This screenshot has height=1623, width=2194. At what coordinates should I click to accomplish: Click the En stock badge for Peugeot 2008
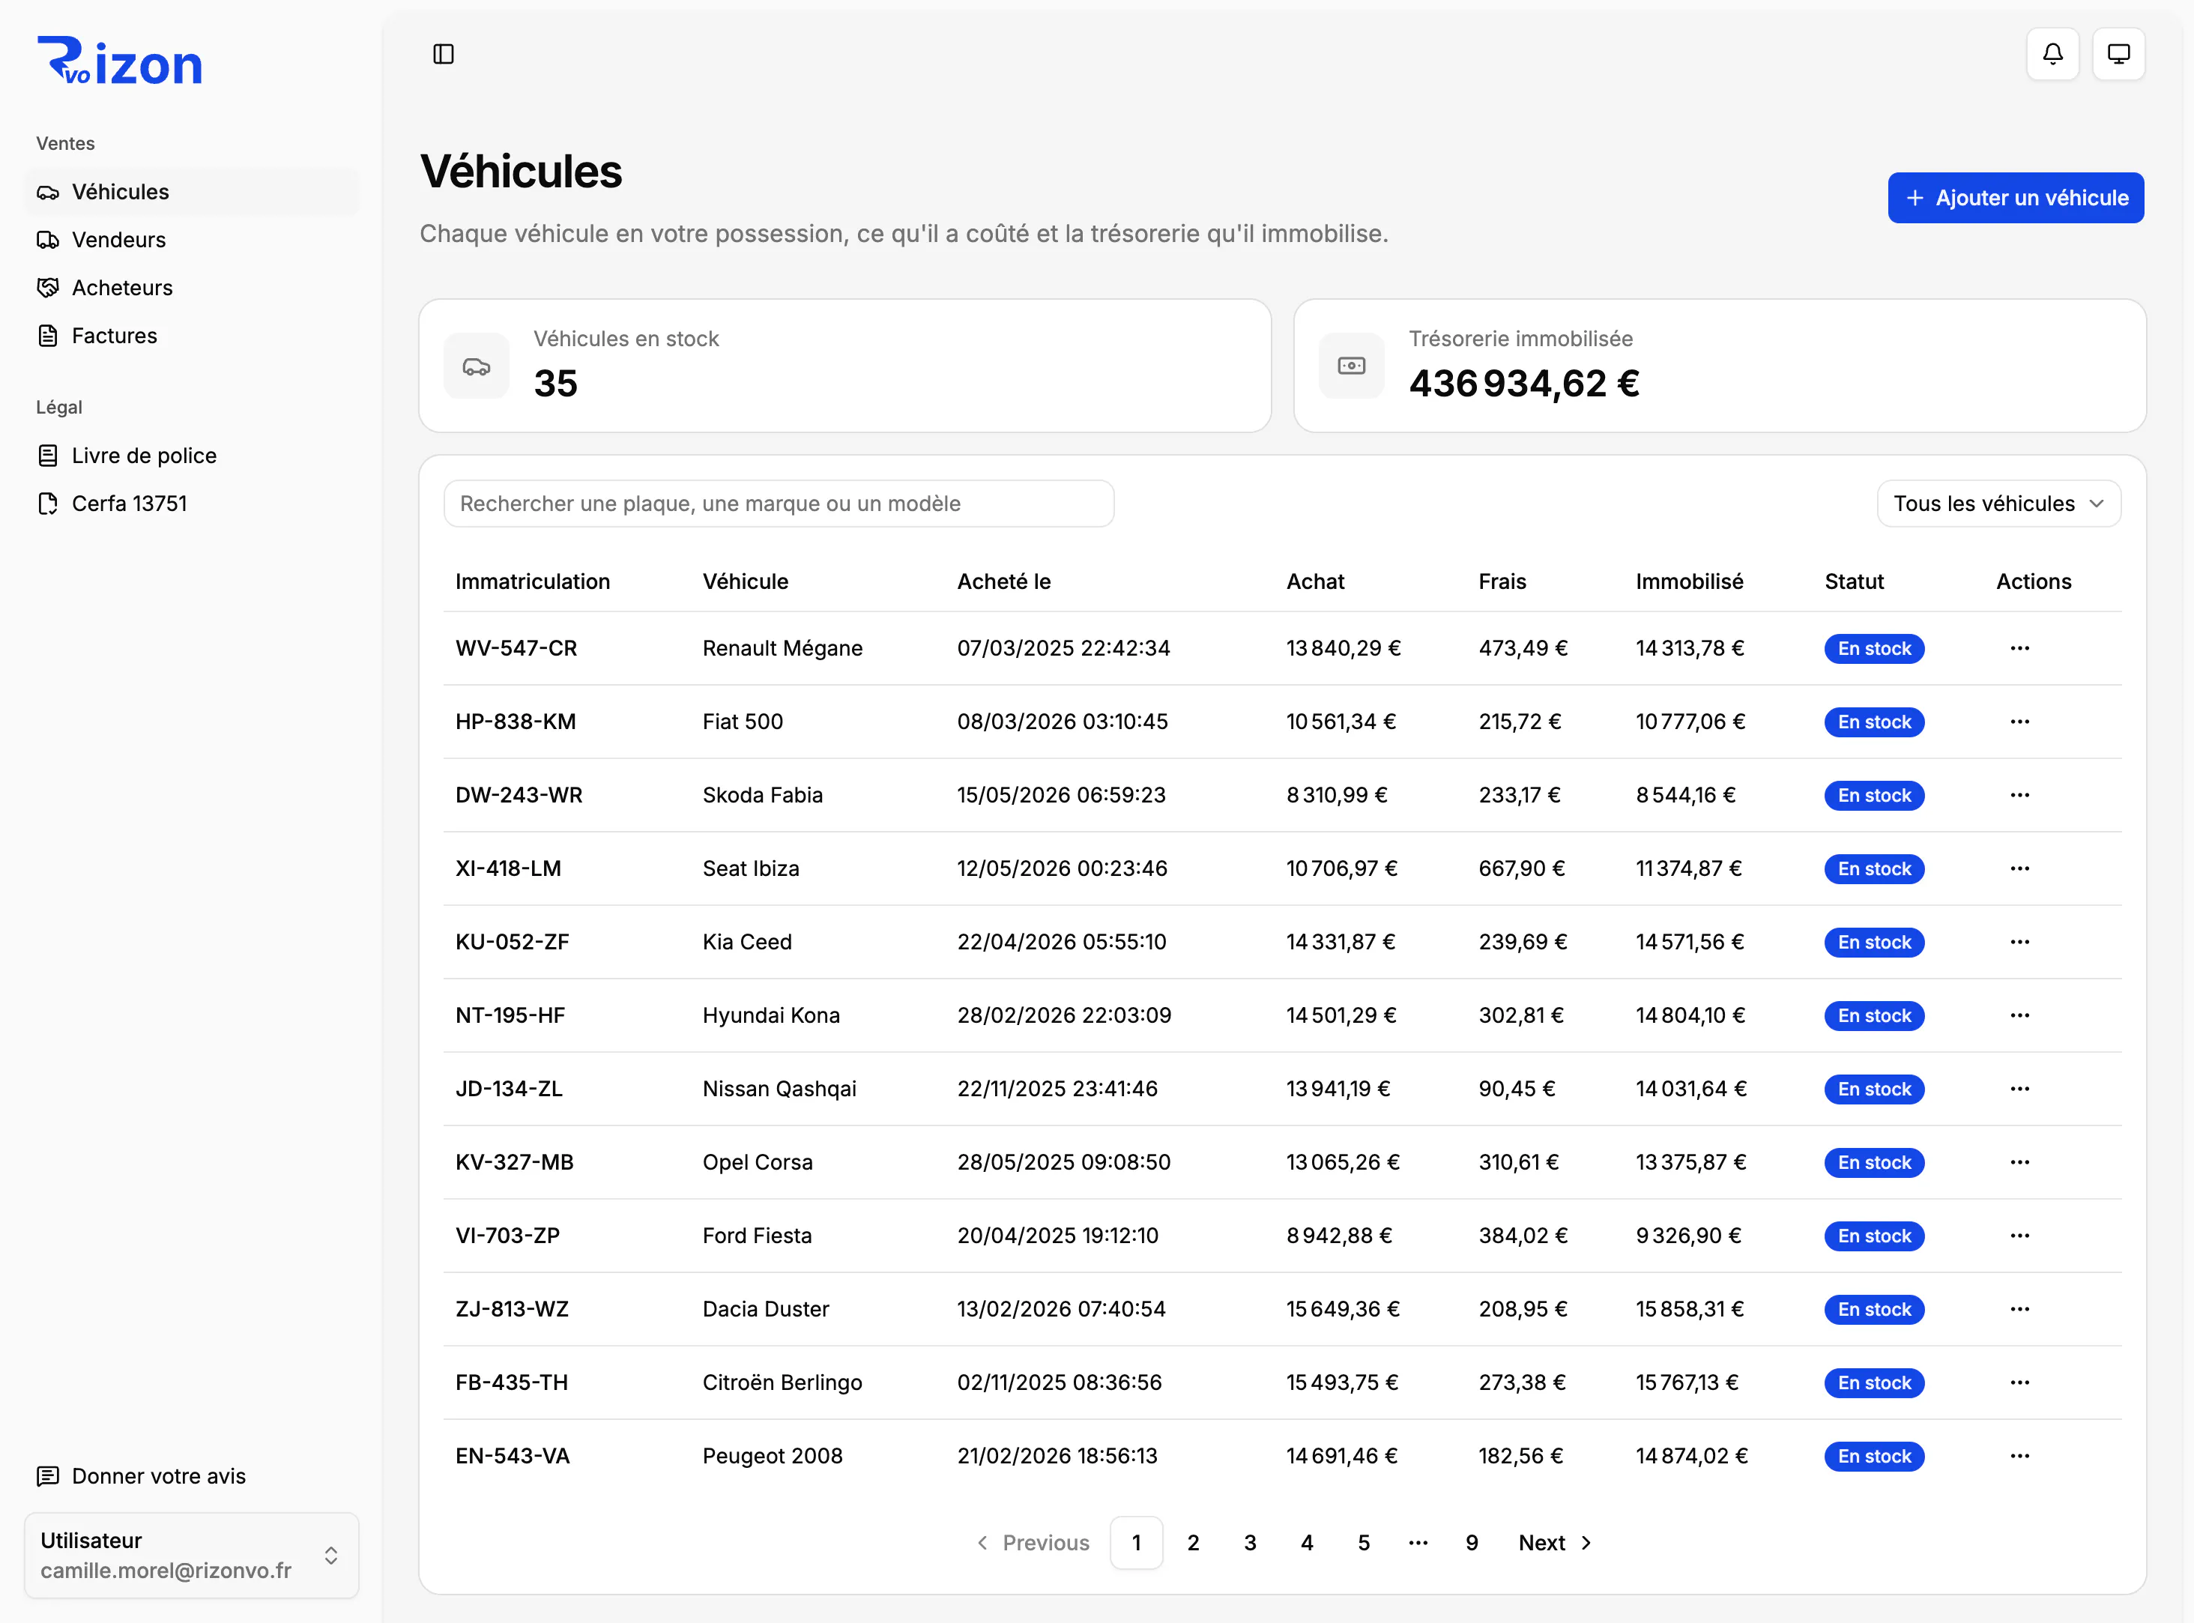point(1874,1456)
